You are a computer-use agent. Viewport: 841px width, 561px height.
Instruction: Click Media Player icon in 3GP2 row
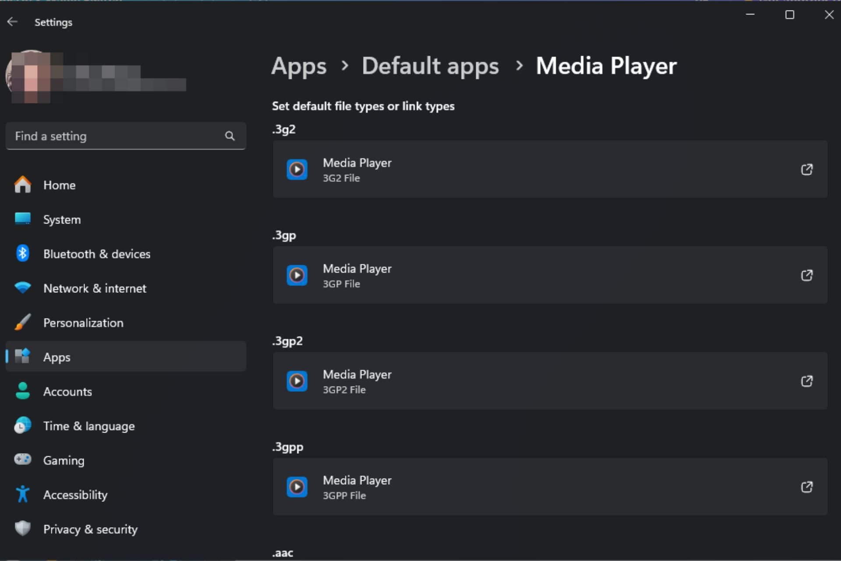click(297, 381)
